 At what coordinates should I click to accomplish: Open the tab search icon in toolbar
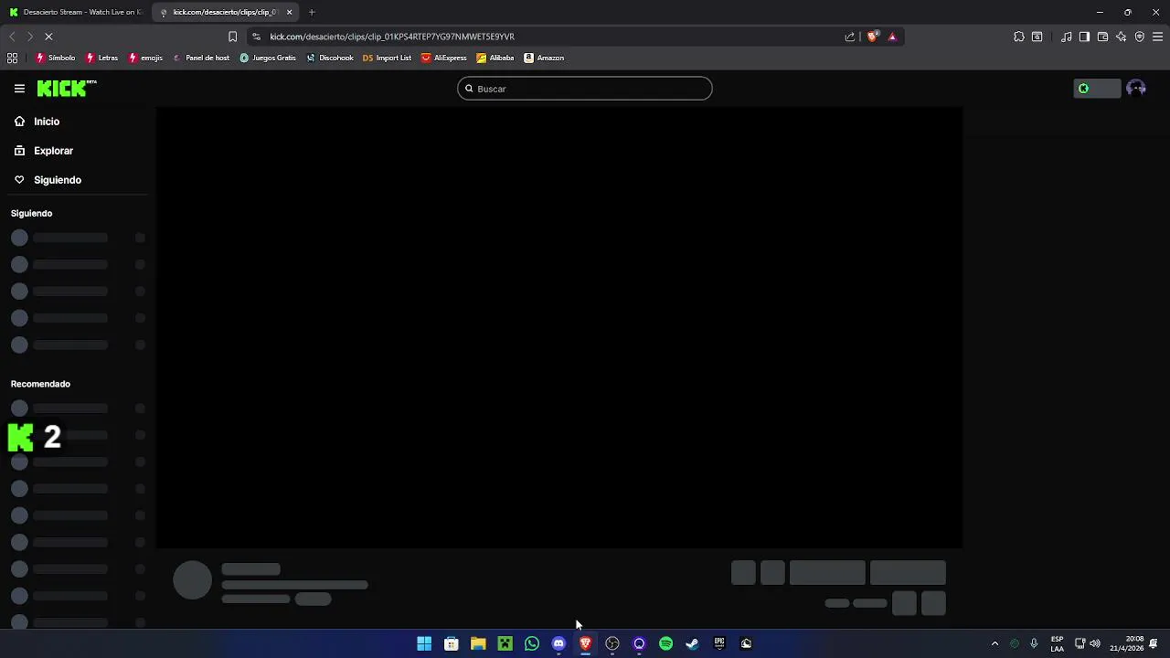(1037, 37)
